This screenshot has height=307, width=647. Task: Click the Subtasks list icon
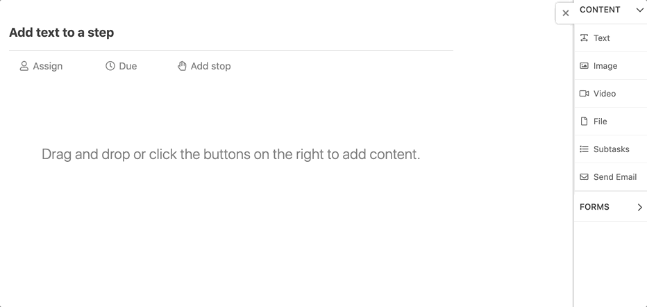(584, 149)
